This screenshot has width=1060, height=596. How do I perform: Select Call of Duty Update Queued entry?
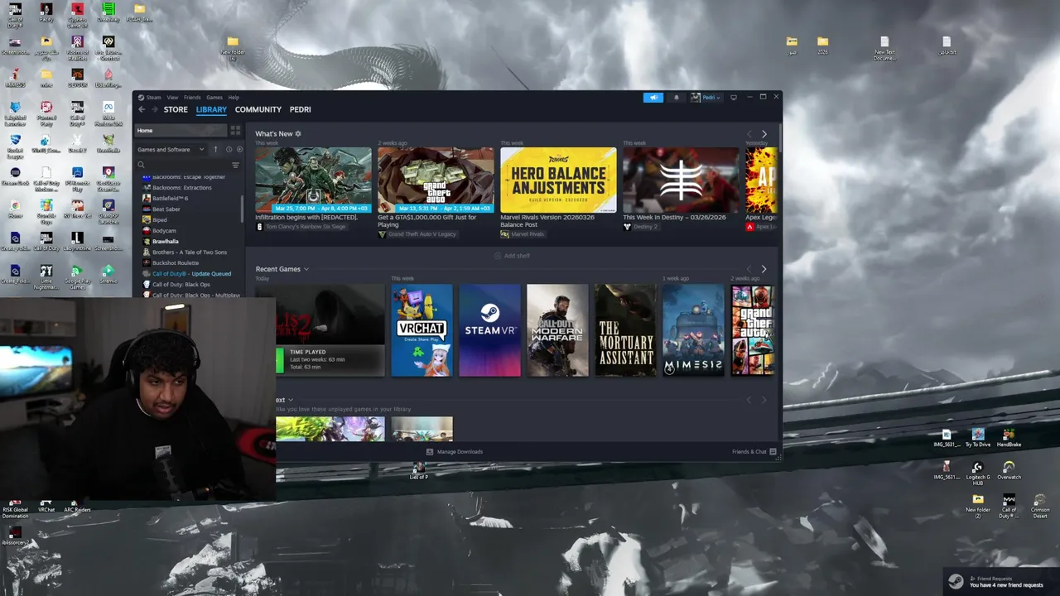[191, 273]
